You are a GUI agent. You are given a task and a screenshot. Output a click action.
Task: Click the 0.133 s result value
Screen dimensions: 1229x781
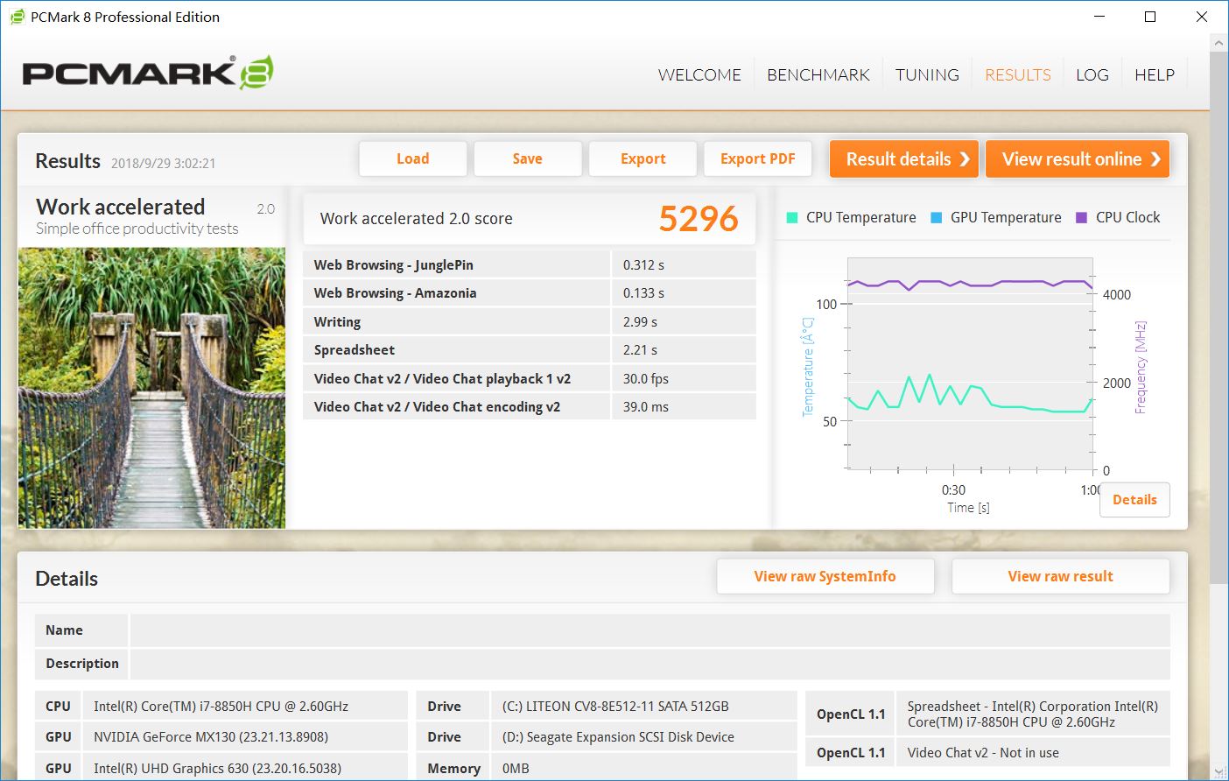coord(643,293)
